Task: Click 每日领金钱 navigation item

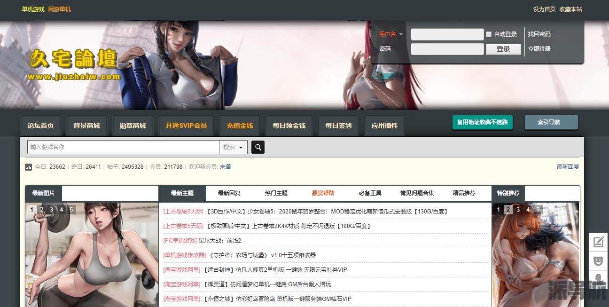Action: click(x=289, y=126)
